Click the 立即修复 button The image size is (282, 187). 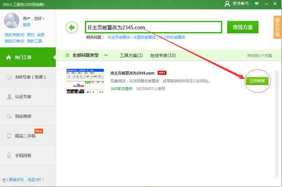tap(257, 81)
